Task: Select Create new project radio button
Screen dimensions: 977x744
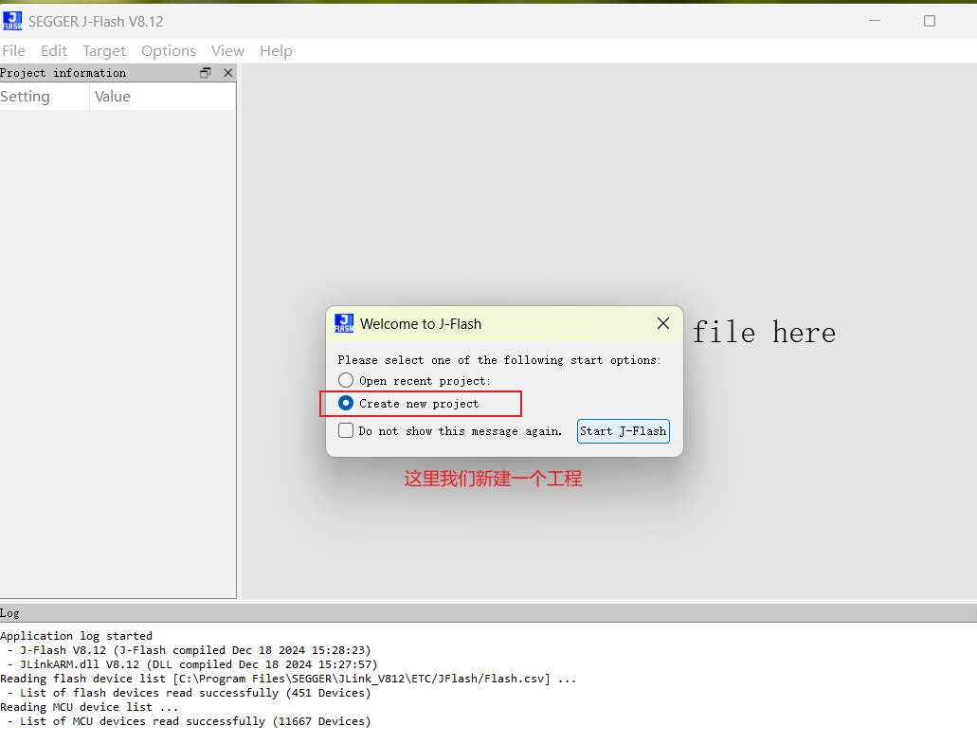Action: 346,403
